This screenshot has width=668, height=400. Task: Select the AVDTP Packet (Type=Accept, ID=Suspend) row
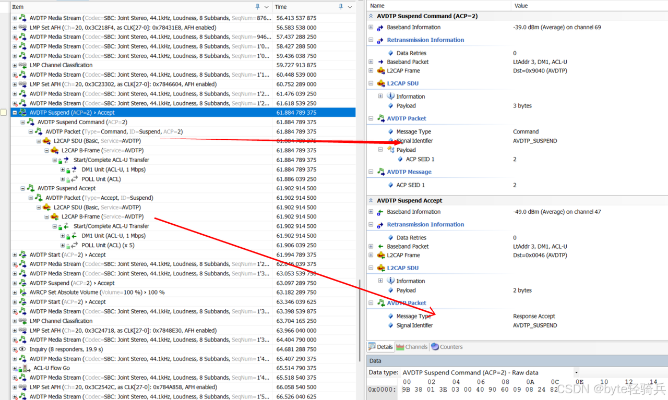pyautogui.click(x=183, y=198)
